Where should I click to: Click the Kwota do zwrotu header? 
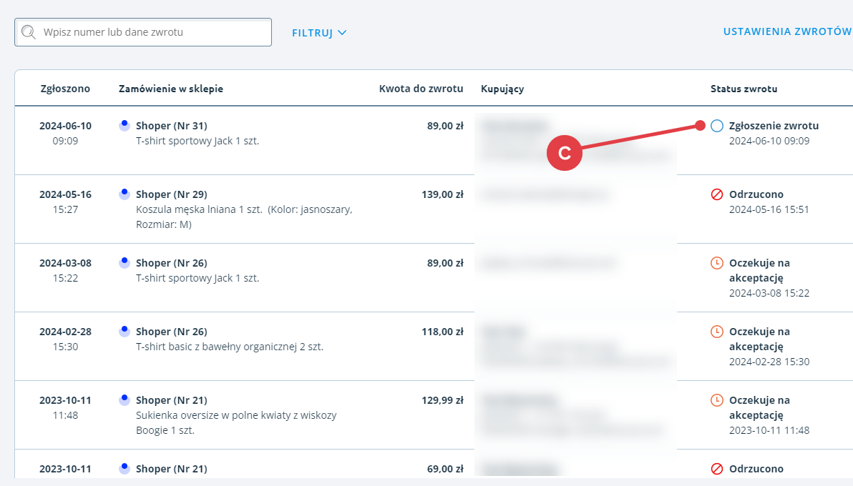[421, 89]
